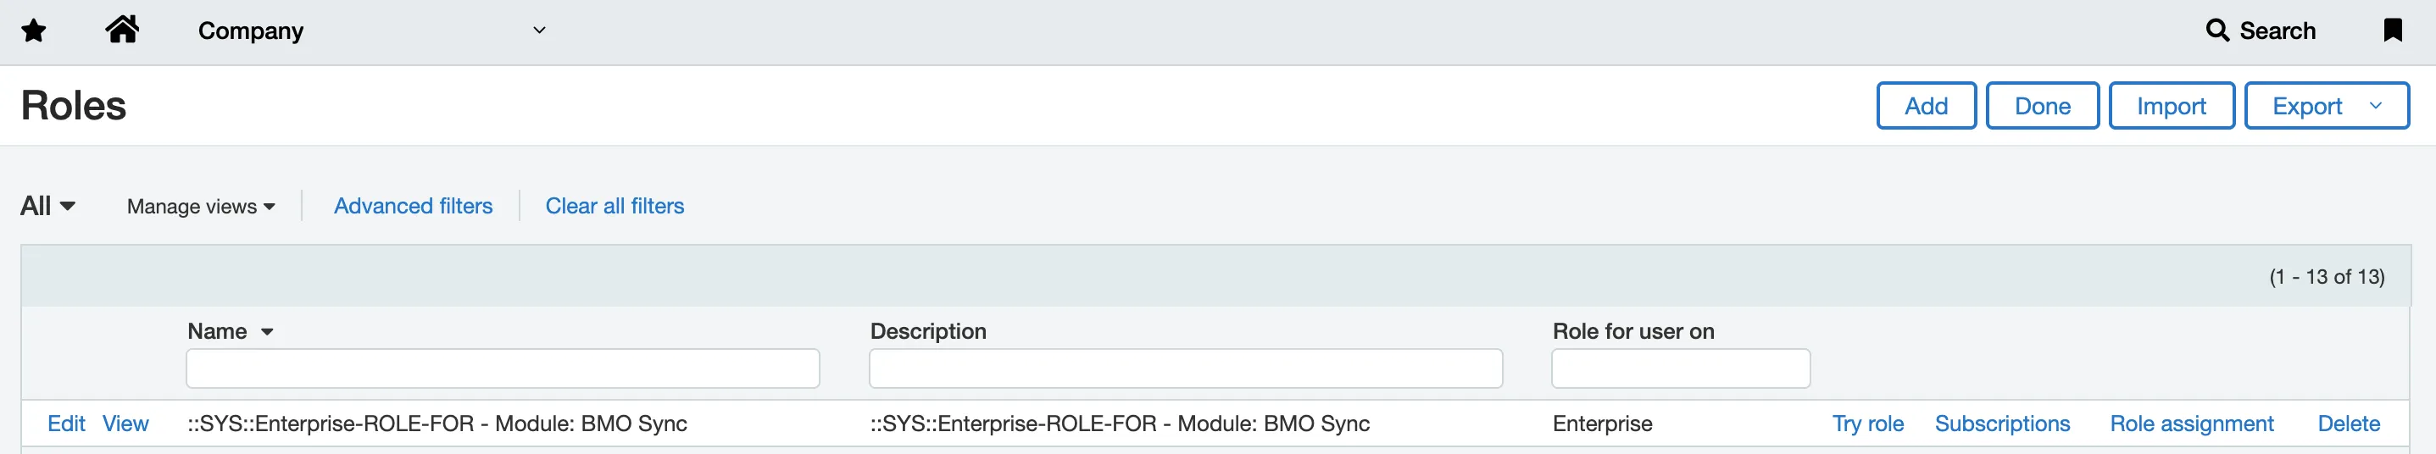Viewport: 2436px width, 454px height.
Task: Click the Done button
Action: click(2042, 106)
